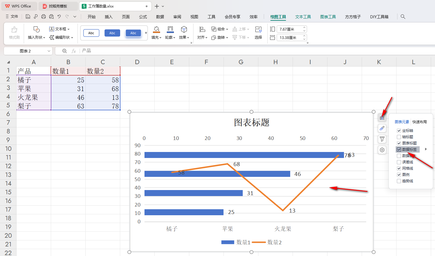
Task: Open the 图表 2 name box dropdown
Action: click(x=49, y=51)
